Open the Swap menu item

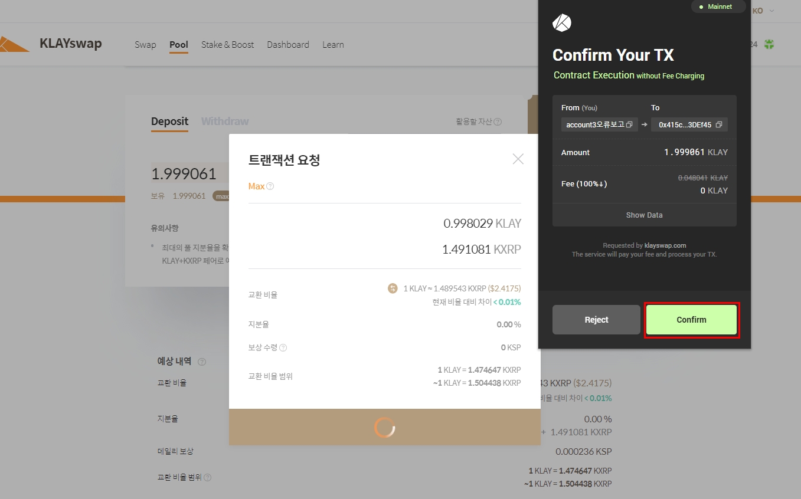click(145, 45)
